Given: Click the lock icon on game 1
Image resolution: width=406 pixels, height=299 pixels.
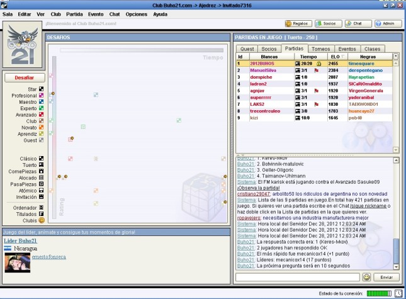Looking at the screenshot, I should pyautogui.click(x=319, y=64).
